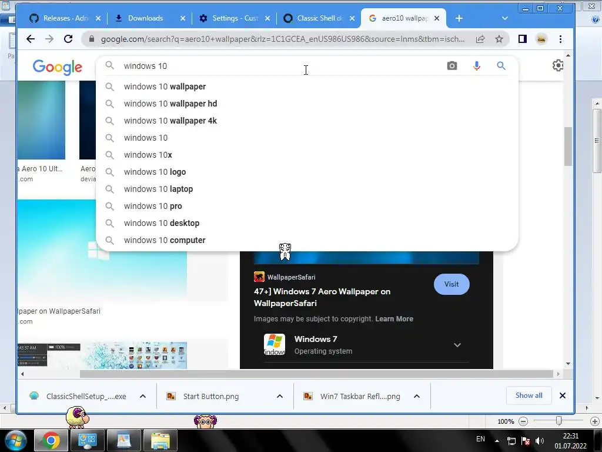Viewport: 602px width, 452px height.
Task: Expand the Windows 7 operating system entry
Action: point(457,345)
